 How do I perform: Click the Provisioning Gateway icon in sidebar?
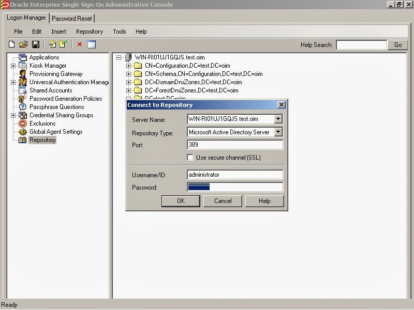click(24, 74)
